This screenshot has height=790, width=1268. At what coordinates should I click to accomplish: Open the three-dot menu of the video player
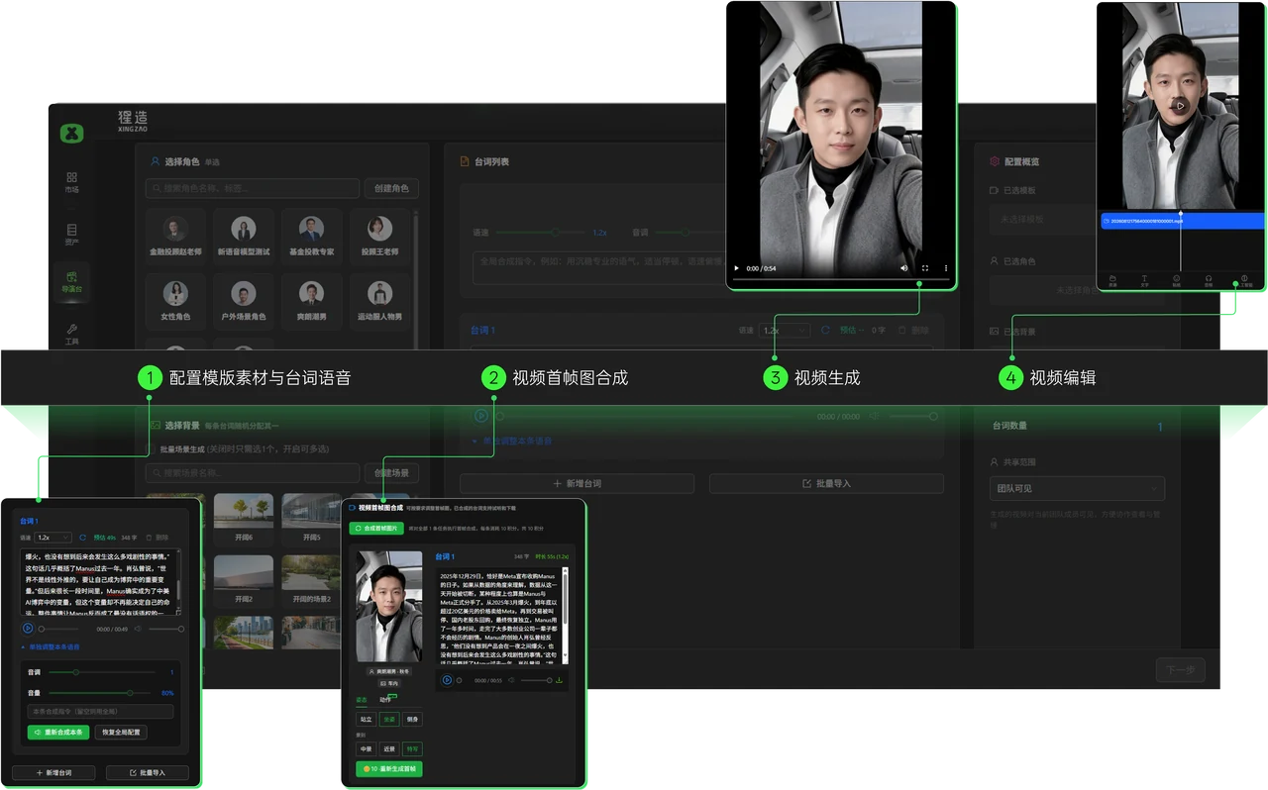tap(945, 268)
